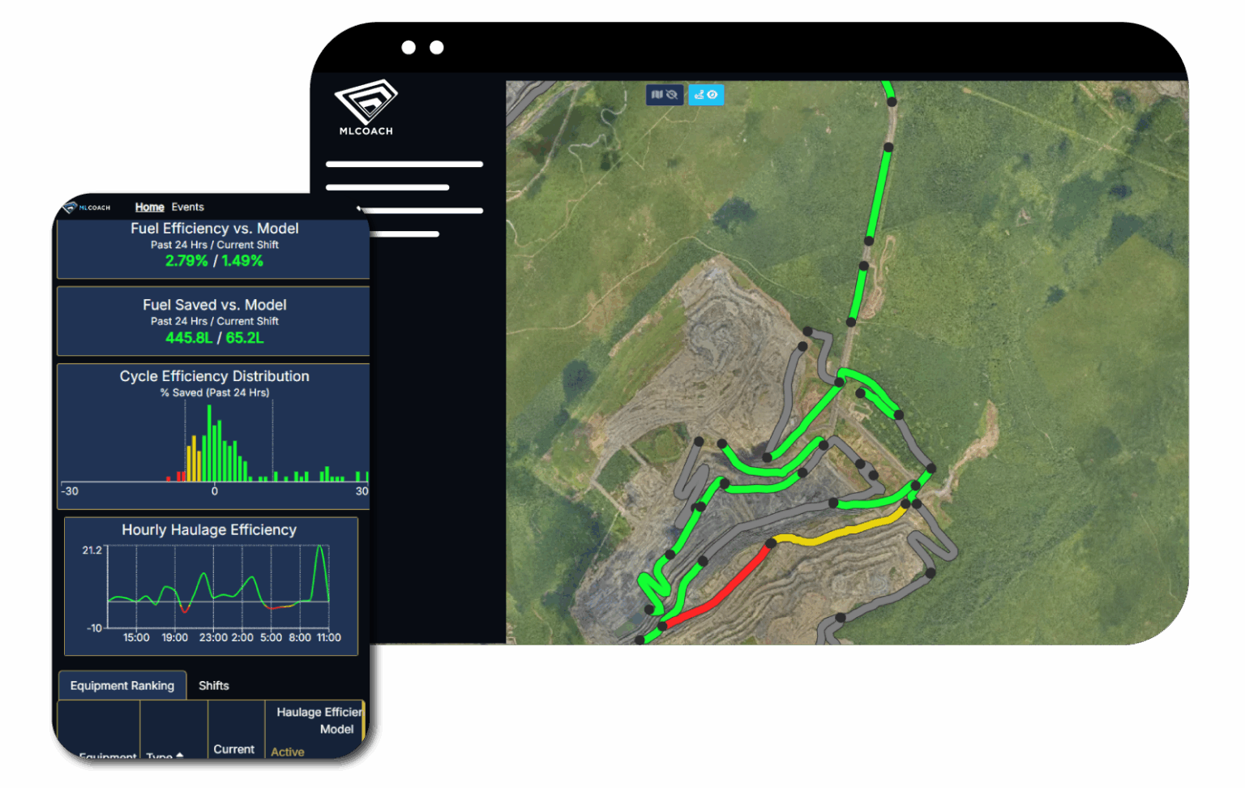This screenshot has height=788, width=1245.
Task: Open the Fuel Saved vs. Model card
Action: [214, 321]
